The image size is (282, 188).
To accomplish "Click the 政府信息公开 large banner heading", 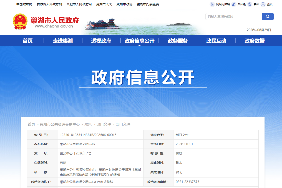I will [143, 77].
